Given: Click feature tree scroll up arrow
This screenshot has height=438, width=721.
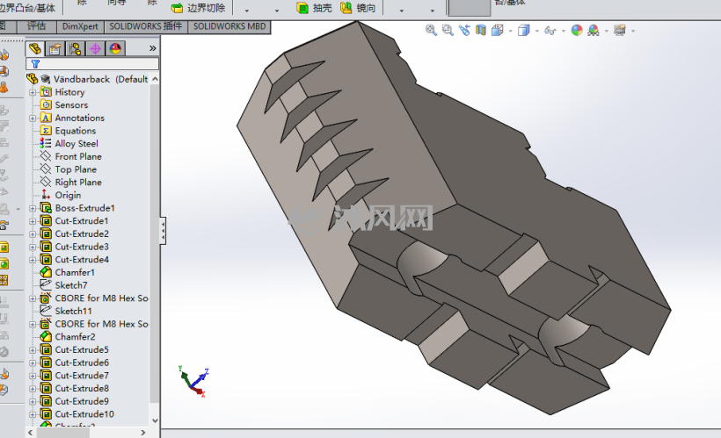Looking at the screenshot, I should point(155,79).
